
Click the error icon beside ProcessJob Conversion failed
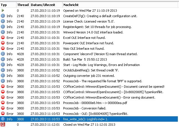(x=3, y=108)
